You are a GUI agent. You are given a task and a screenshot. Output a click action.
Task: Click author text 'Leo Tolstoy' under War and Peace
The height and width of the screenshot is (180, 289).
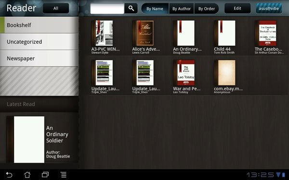pos(181,92)
